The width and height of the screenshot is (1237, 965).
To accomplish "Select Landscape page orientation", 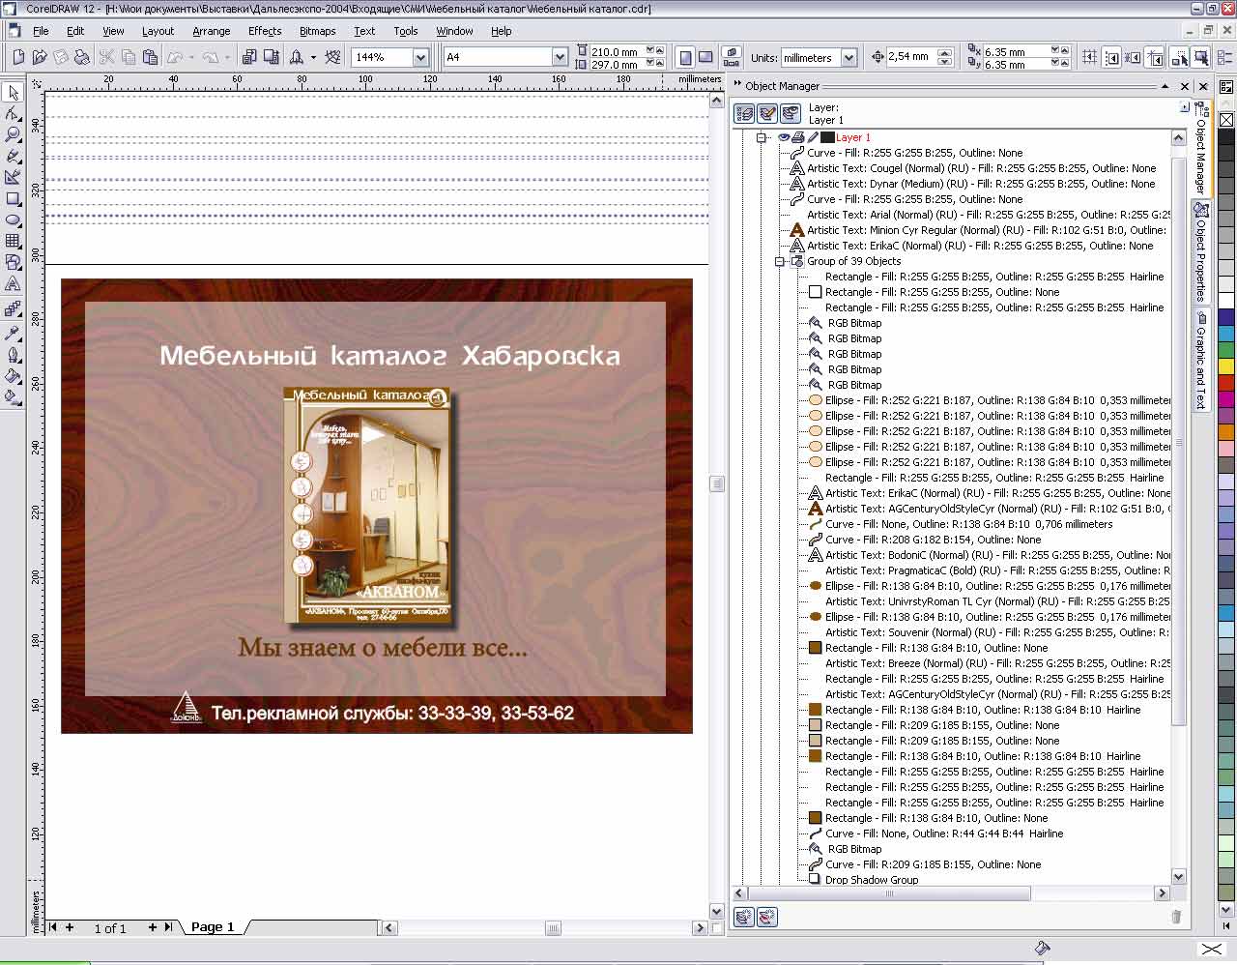I will point(705,57).
